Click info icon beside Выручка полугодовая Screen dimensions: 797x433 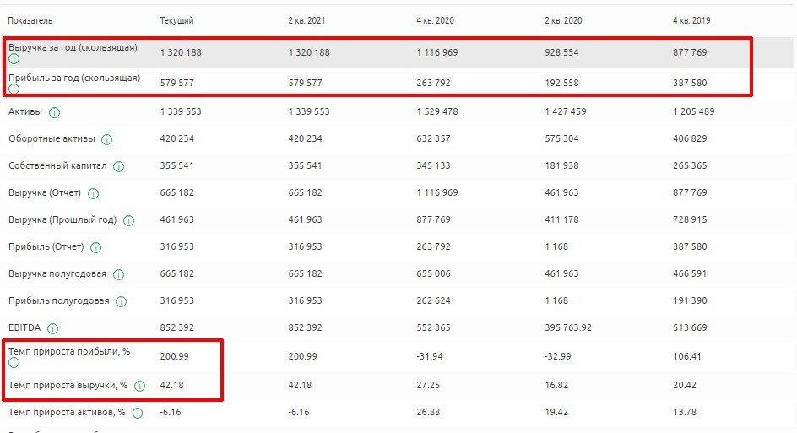[x=118, y=274]
